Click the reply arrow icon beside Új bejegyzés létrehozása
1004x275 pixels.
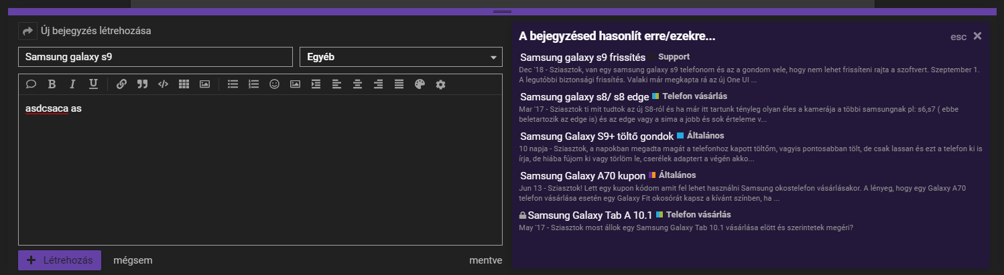click(27, 31)
